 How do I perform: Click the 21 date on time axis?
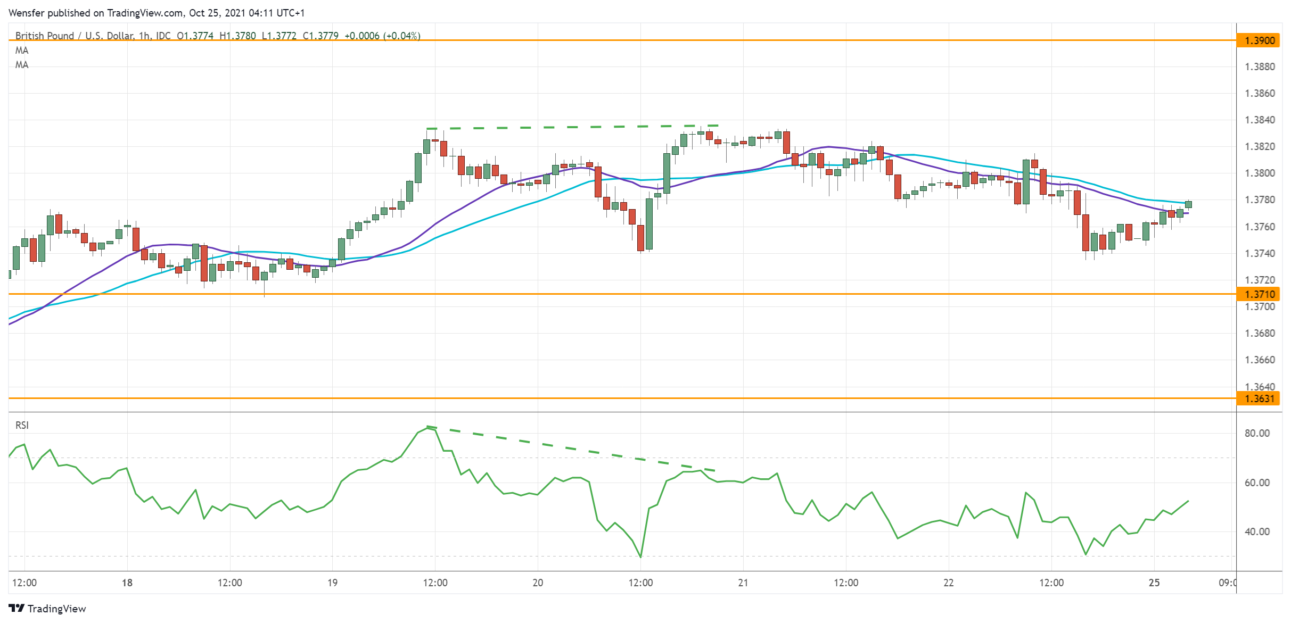[743, 583]
